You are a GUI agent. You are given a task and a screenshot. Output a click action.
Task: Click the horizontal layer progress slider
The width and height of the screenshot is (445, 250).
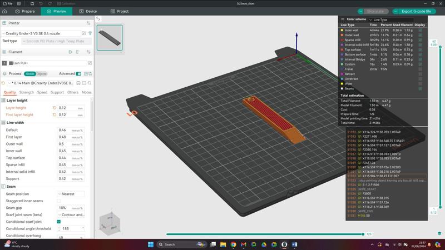(x=265, y=234)
